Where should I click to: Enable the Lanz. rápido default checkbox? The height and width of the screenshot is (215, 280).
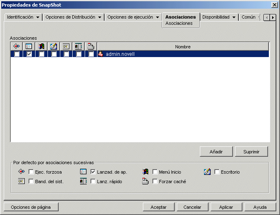pos(93,182)
